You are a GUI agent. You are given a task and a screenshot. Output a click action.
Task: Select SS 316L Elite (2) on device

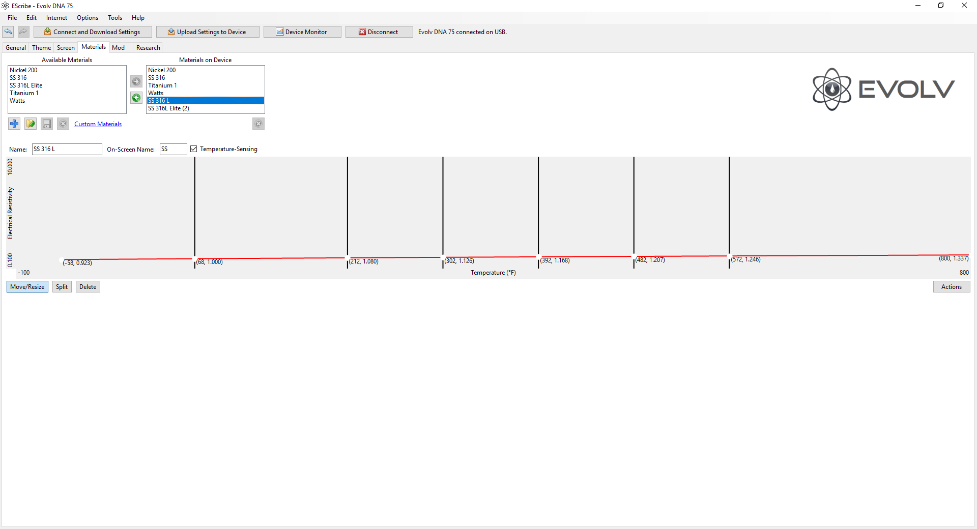[168, 108]
